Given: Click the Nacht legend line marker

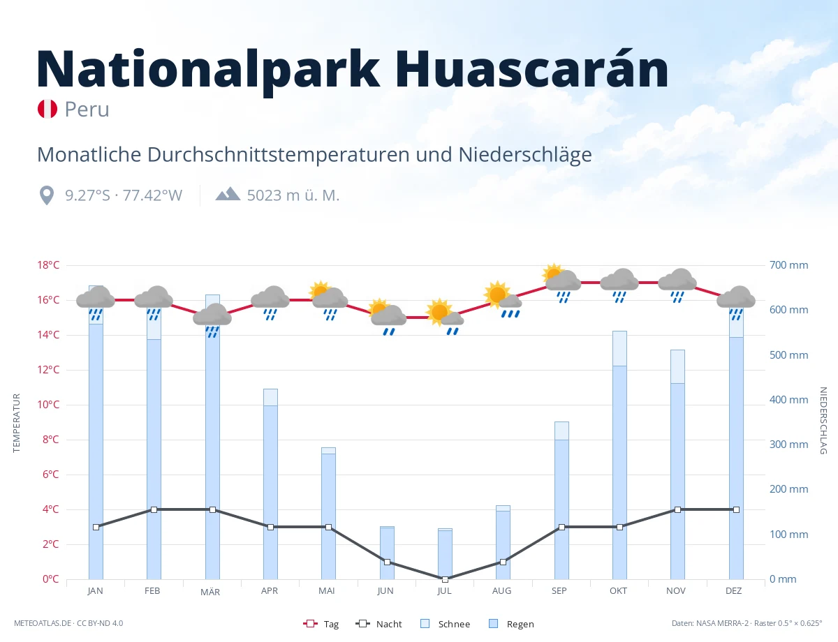Looking at the screenshot, I should tap(363, 624).
